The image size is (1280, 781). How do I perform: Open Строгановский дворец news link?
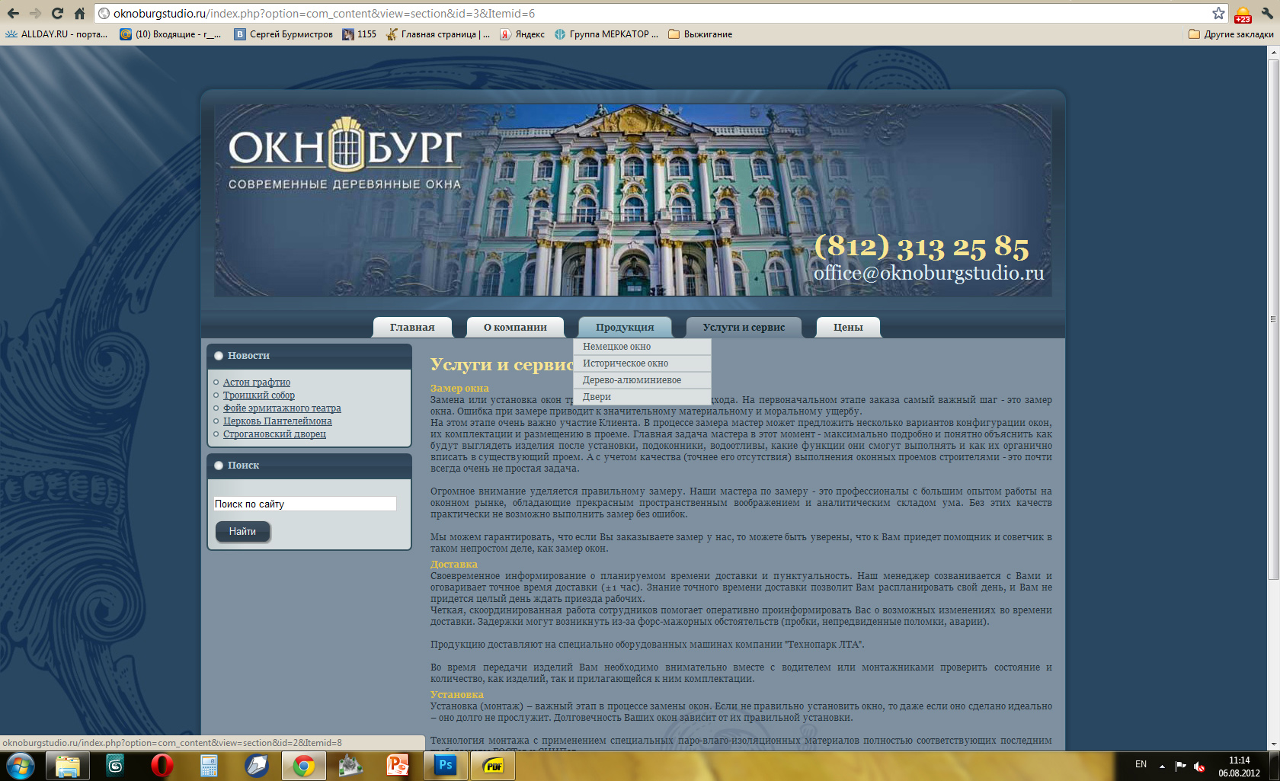click(x=274, y=434)
